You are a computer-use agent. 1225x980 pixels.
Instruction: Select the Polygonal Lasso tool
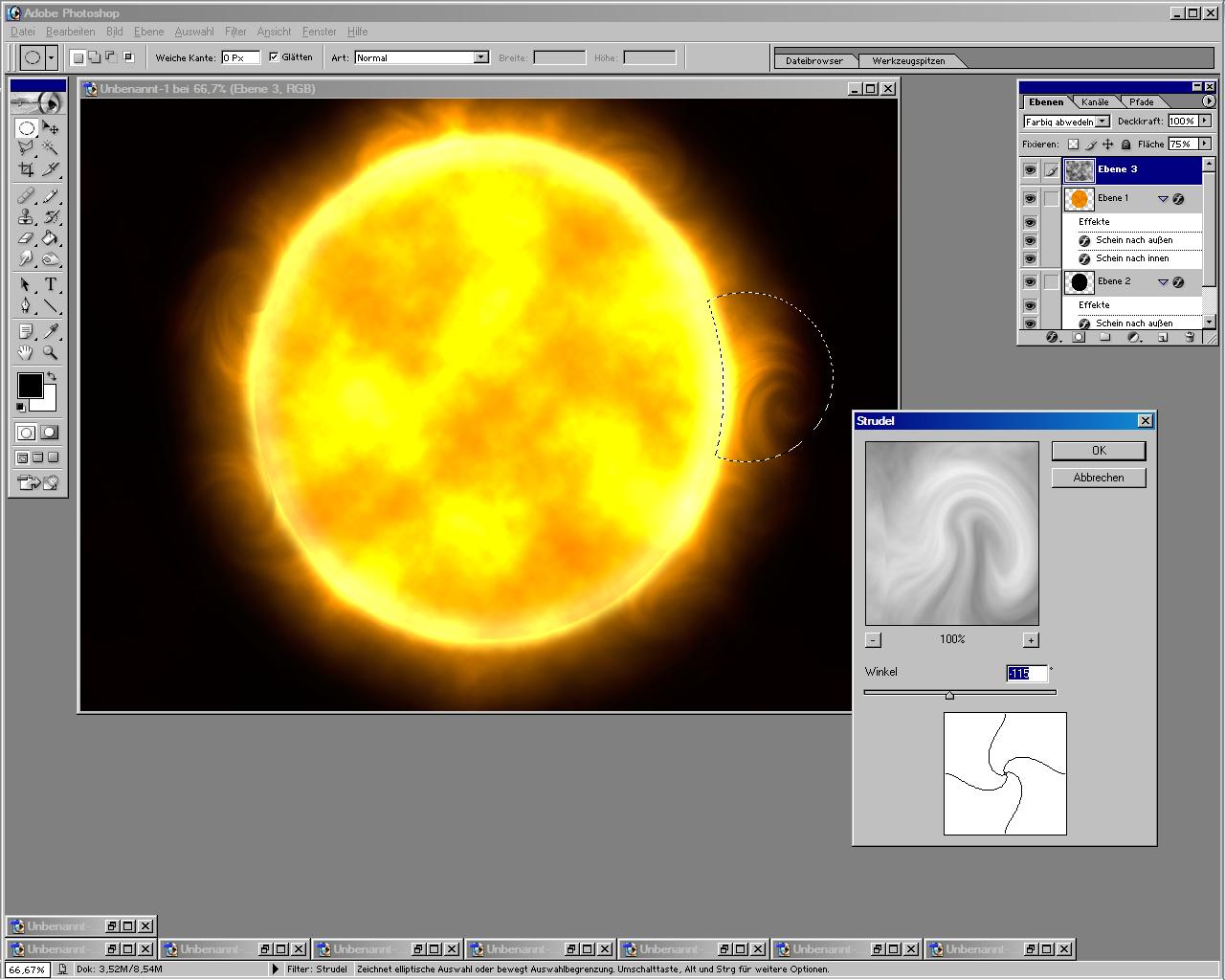(27, 148)
